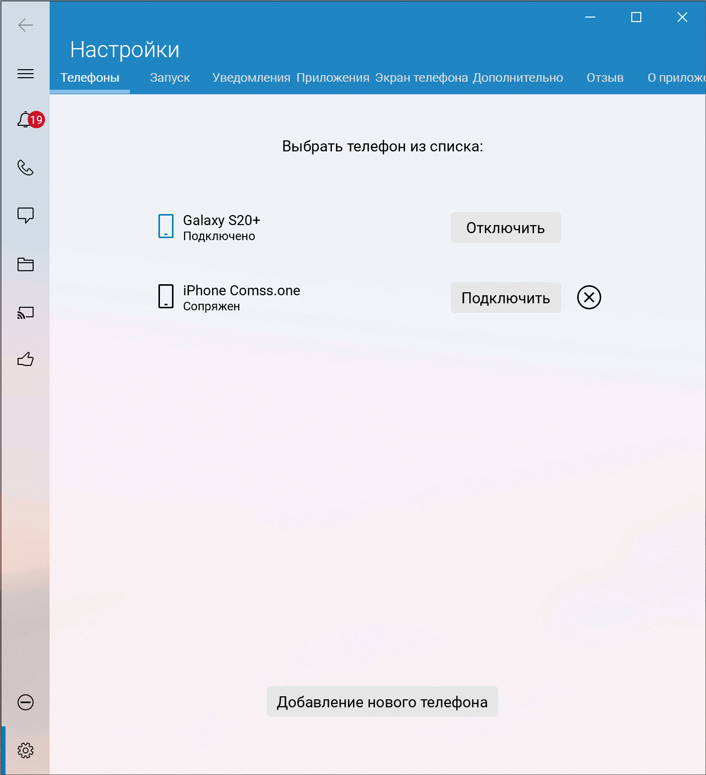706x775 pixels.
Task: Close the application window
Action: pos(682,18)
